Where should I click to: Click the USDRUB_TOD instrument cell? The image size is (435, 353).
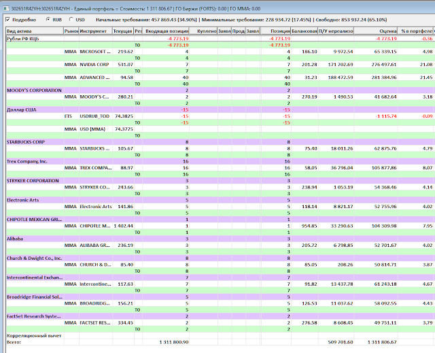(95, 116)
